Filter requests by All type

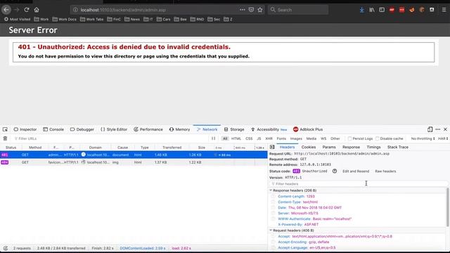pos(225,138)
